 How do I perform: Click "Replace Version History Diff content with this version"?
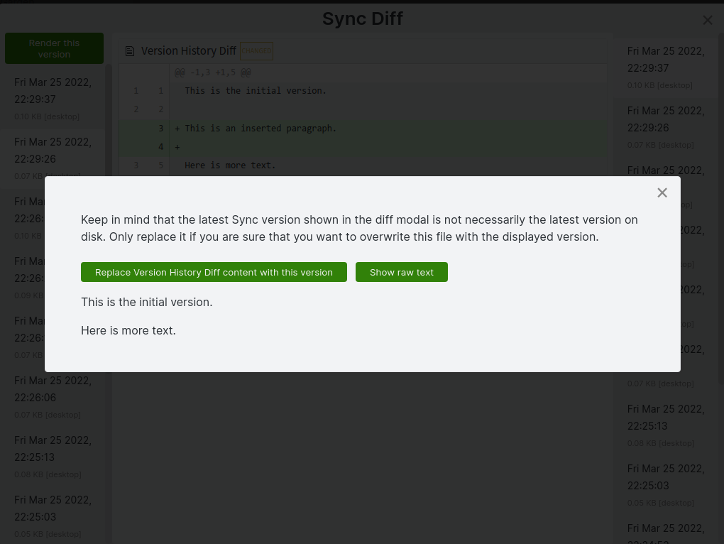[214, 272]
